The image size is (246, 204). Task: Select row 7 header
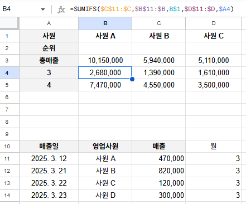[9, 109]
